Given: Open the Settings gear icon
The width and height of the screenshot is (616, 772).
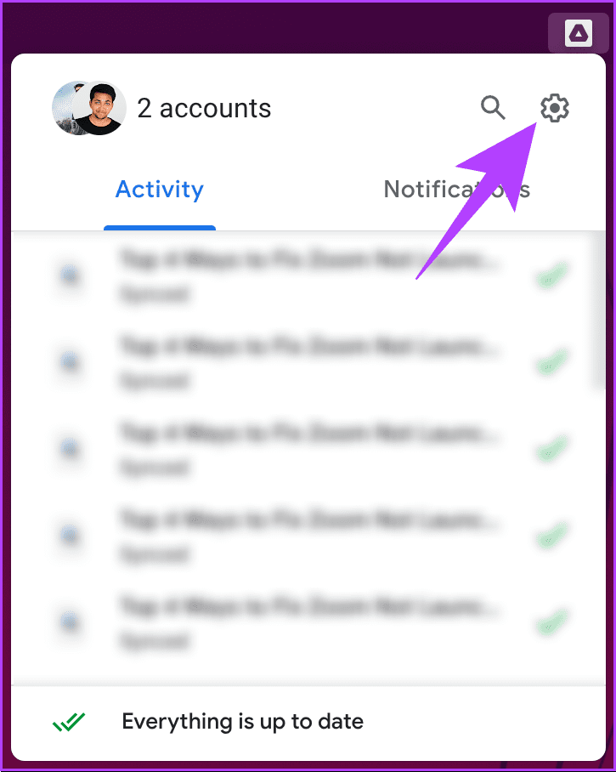Looking at the screenshot, I should [x=555, y=108].
